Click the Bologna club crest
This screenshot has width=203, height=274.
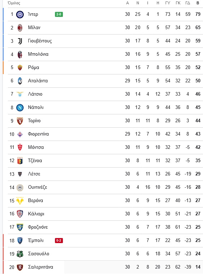point(20,54)
